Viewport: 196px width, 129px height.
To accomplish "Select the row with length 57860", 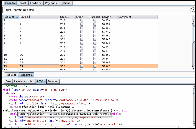I will [80, 55].
